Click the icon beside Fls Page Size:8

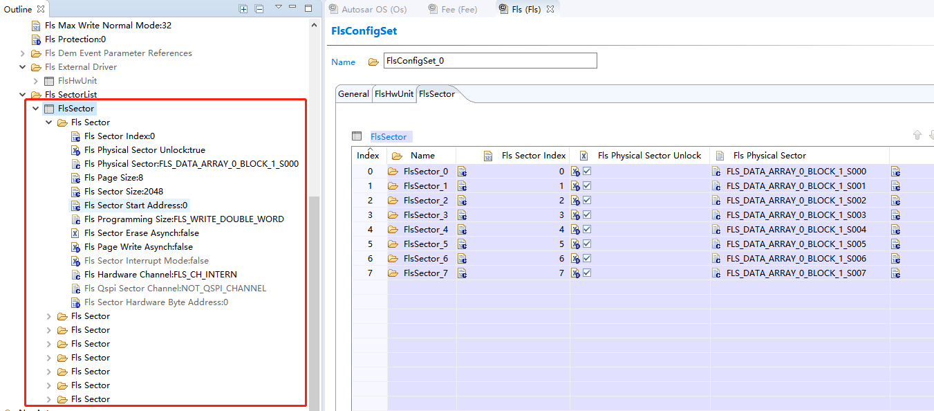point(76,178)
